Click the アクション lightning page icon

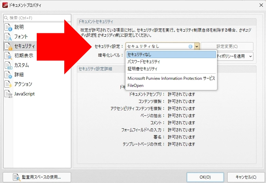[x=8, y=84]
